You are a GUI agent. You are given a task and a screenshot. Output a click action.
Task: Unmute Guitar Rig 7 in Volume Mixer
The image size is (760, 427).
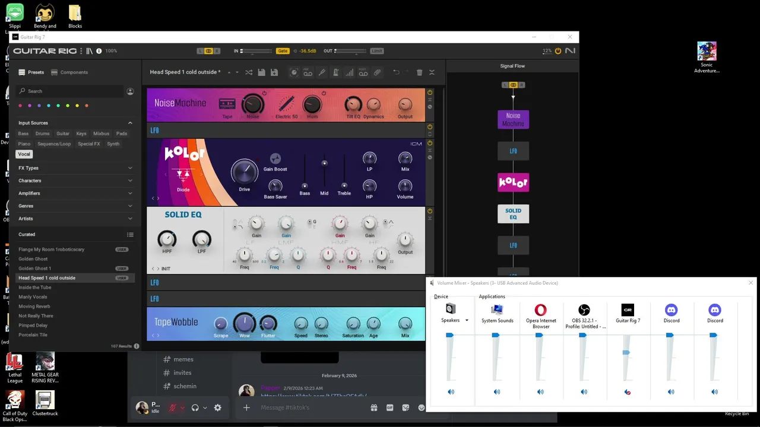click(x=628, y=392)
